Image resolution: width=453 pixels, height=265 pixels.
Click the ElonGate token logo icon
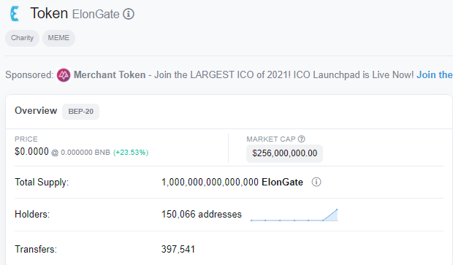point(15,14)
